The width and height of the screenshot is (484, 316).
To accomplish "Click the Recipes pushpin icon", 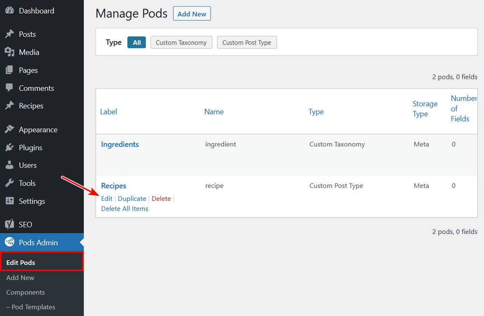I will pyautogui.click(x=10, y=105).
